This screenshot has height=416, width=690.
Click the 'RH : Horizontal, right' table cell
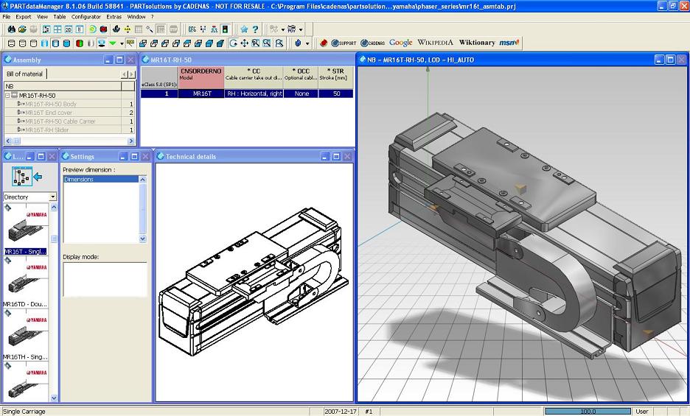click(254, 94)
